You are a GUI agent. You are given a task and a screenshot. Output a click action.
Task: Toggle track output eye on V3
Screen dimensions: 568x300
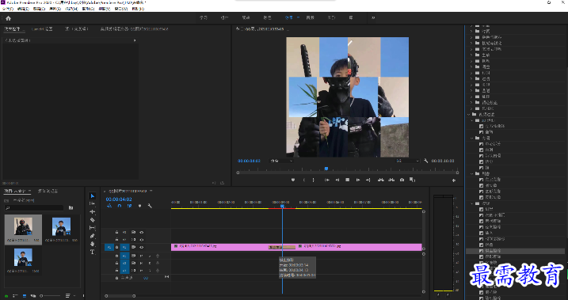[142, 233]
